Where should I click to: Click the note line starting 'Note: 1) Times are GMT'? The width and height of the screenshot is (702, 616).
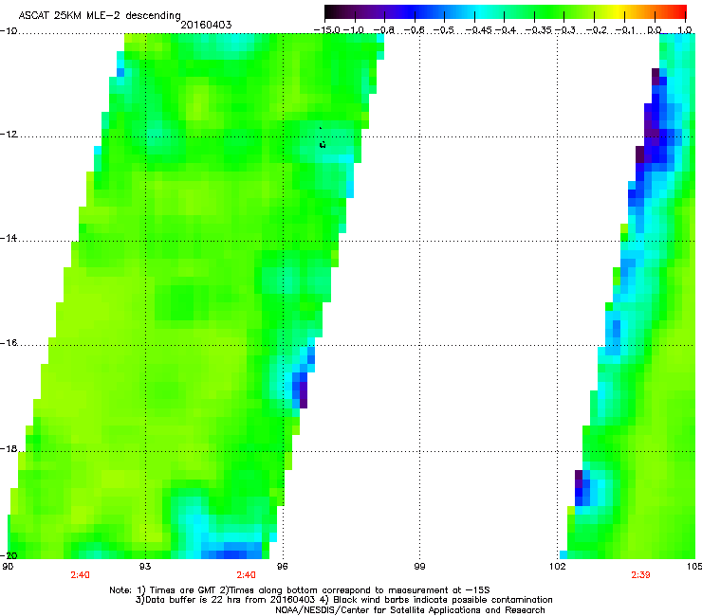click(300, 590)
